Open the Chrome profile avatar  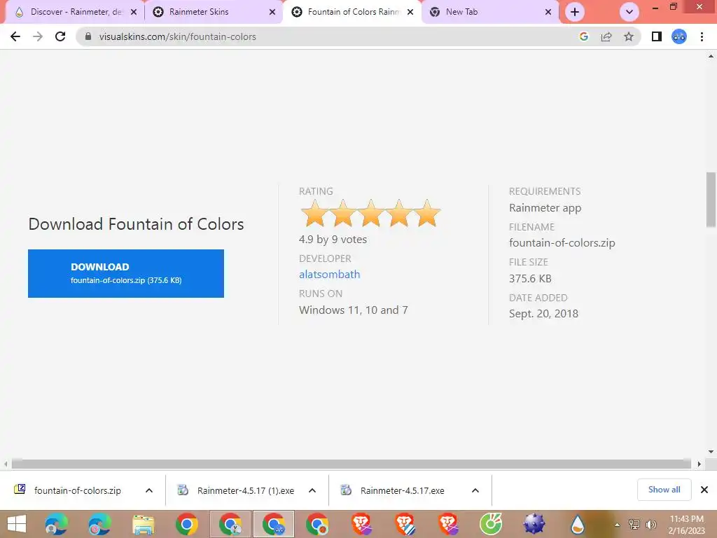[x=679, y=36]
